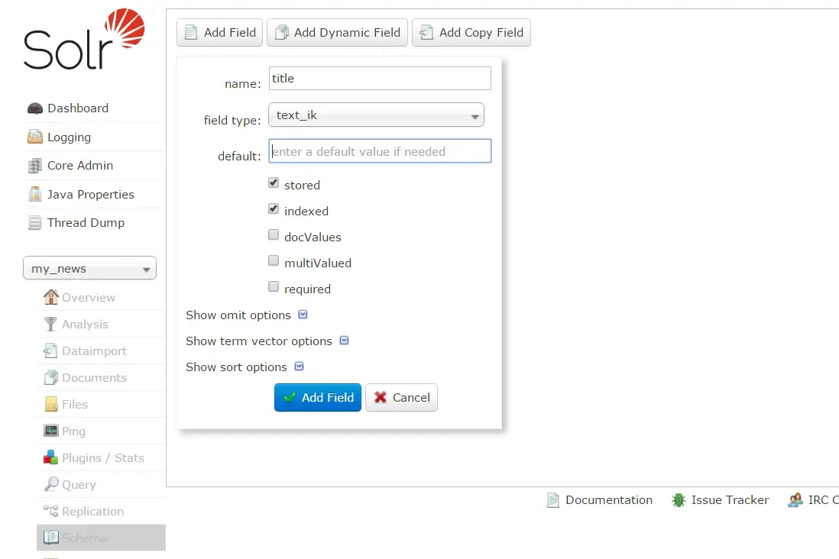The width and height of the screenshot is (839, 559).
Task: Click the Overview house icon
Action: point(51,297)
